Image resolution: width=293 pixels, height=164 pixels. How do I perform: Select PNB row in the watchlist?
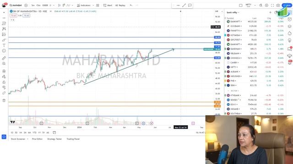pos(255,81)
